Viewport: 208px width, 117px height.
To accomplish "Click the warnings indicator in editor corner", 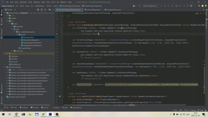I will [x=197, y=13].
